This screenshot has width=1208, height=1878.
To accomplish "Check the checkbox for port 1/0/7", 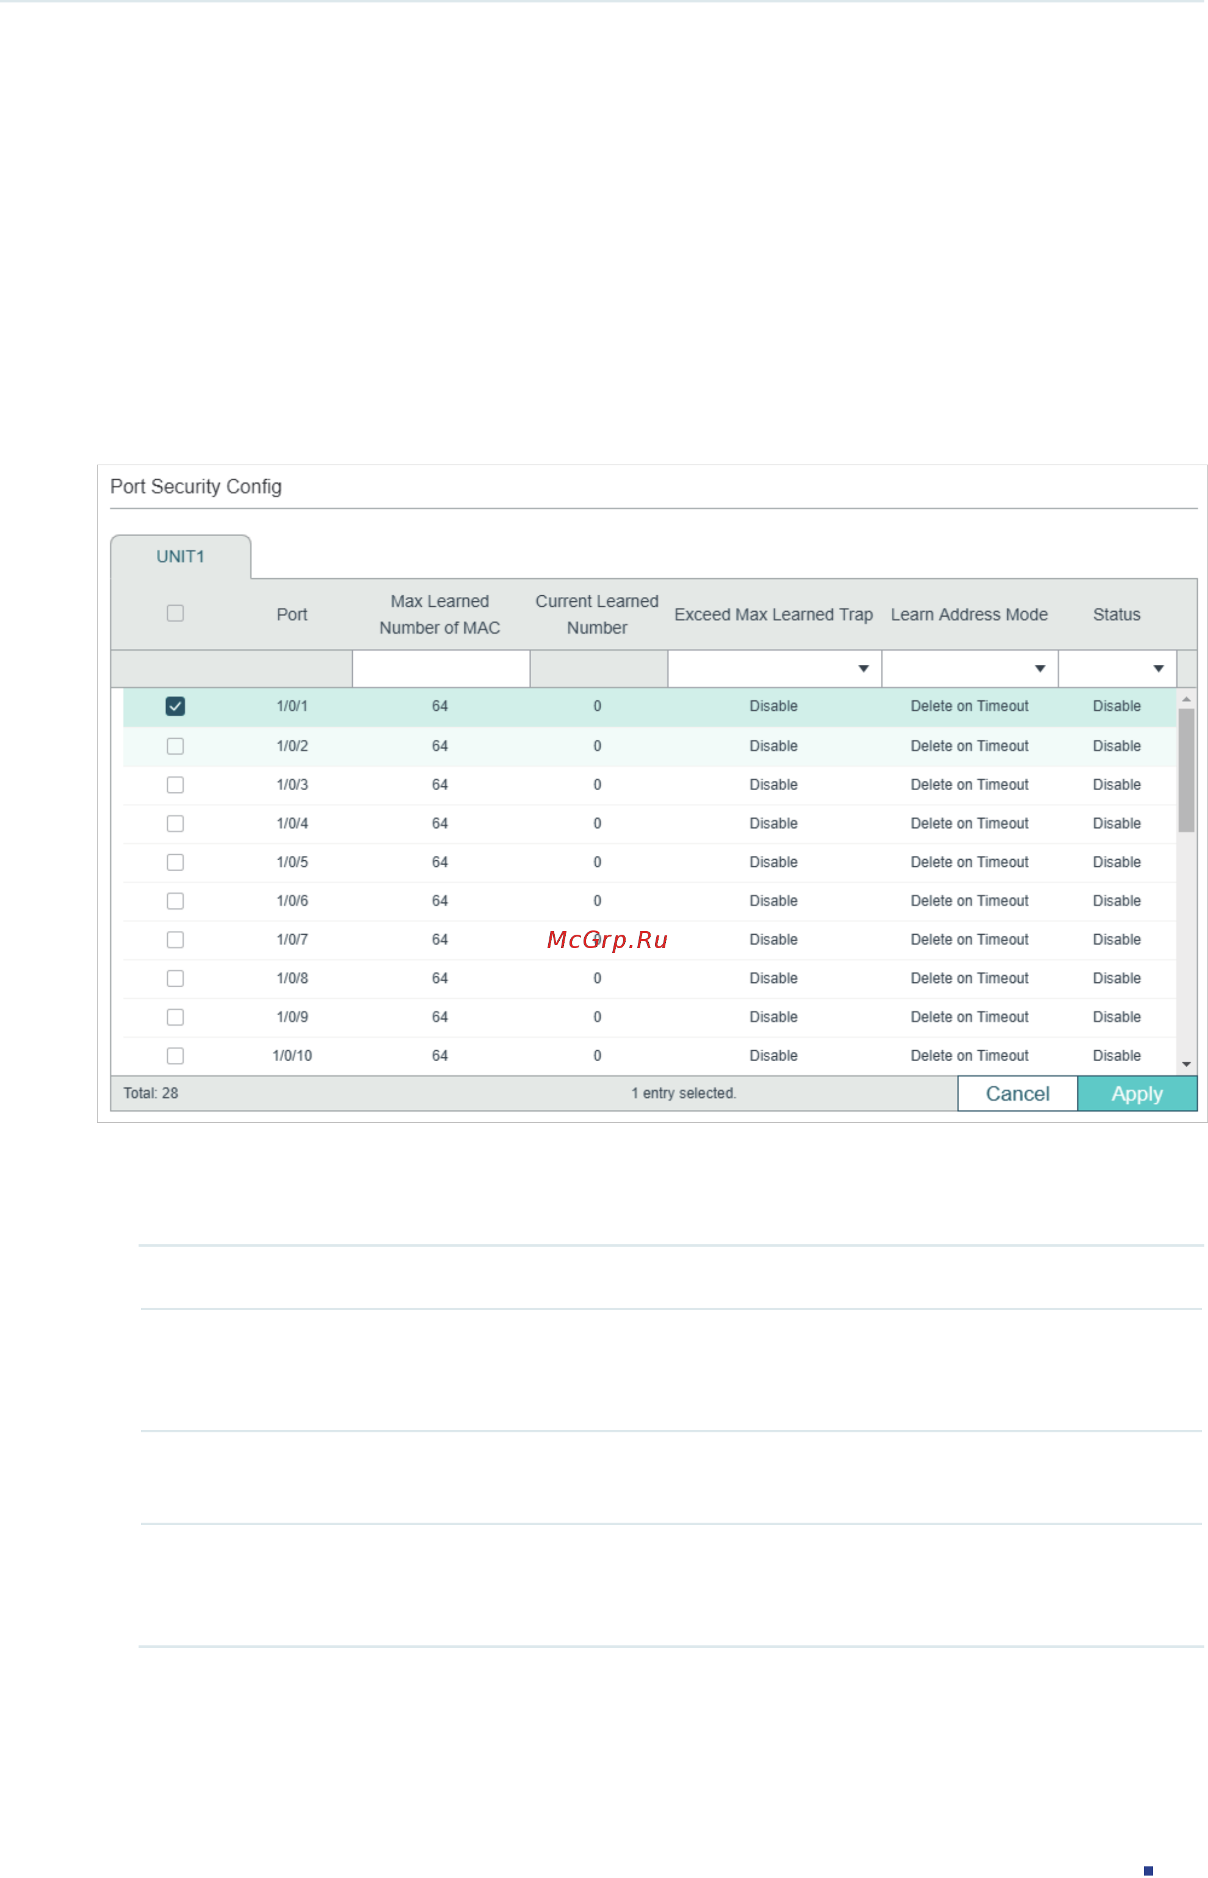I will [175, 940].
